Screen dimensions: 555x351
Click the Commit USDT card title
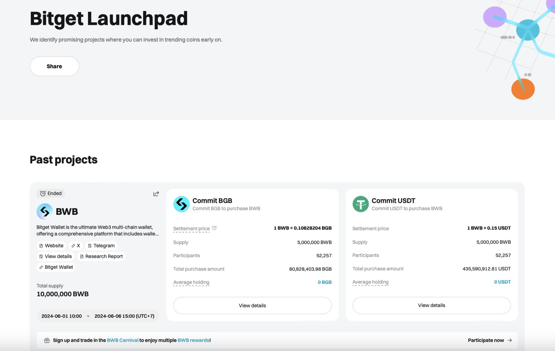tap(393, 201)
